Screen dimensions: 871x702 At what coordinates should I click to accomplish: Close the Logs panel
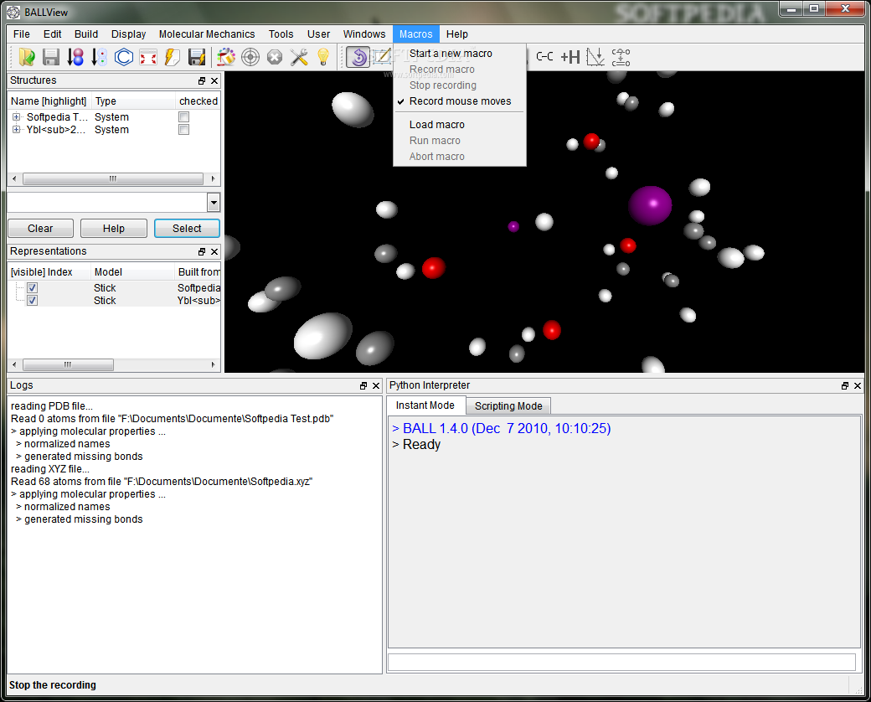click(x=376, y=385)
